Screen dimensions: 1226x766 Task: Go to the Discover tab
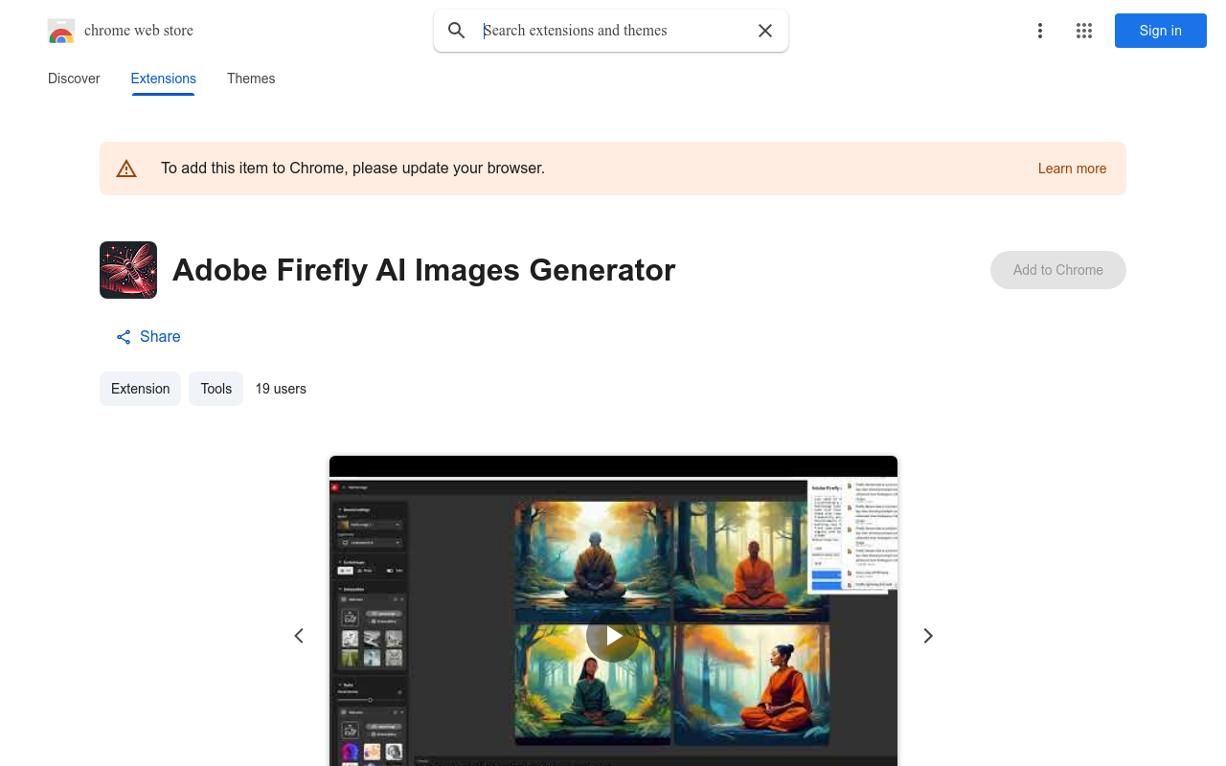point(74,79)
